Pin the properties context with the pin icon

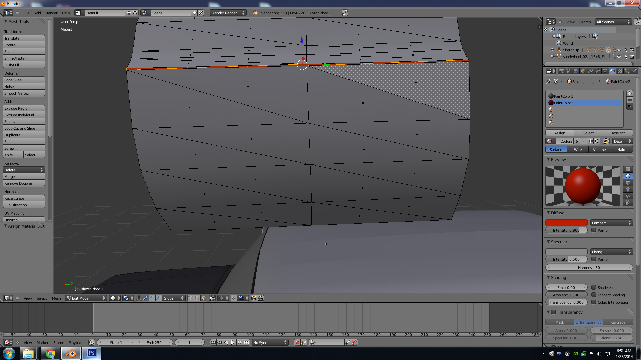(548, 81)
